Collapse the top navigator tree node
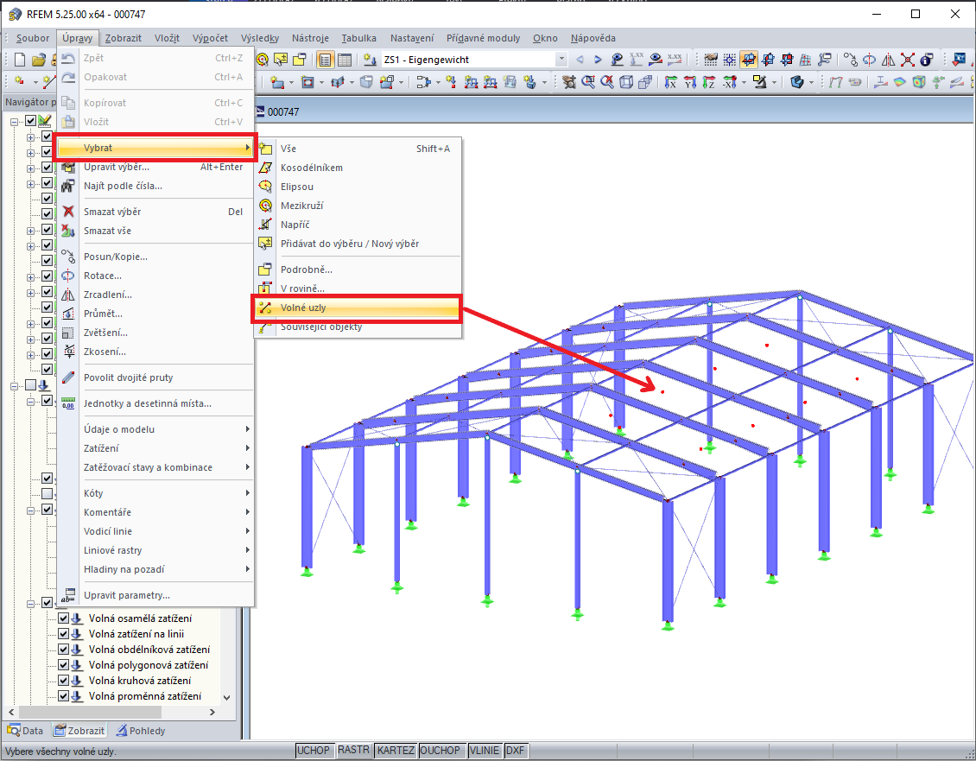Screen dimensions: 976x761 pyautogui.click(x=15, y=121)
